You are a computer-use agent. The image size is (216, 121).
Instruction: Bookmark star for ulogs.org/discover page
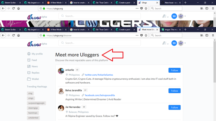click(146, 35)
